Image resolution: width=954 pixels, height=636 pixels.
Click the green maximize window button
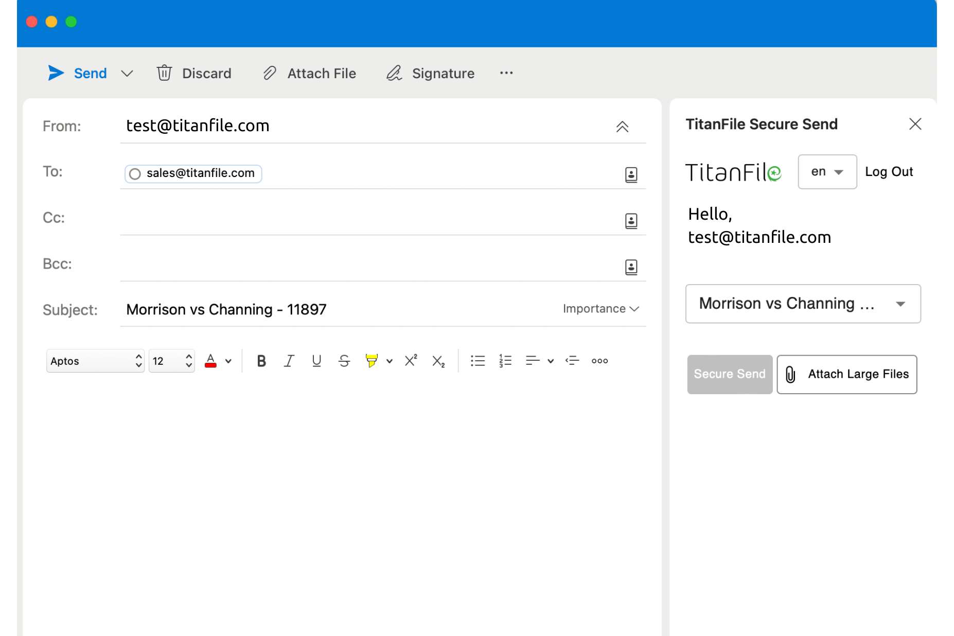click(x=71, y=22)
